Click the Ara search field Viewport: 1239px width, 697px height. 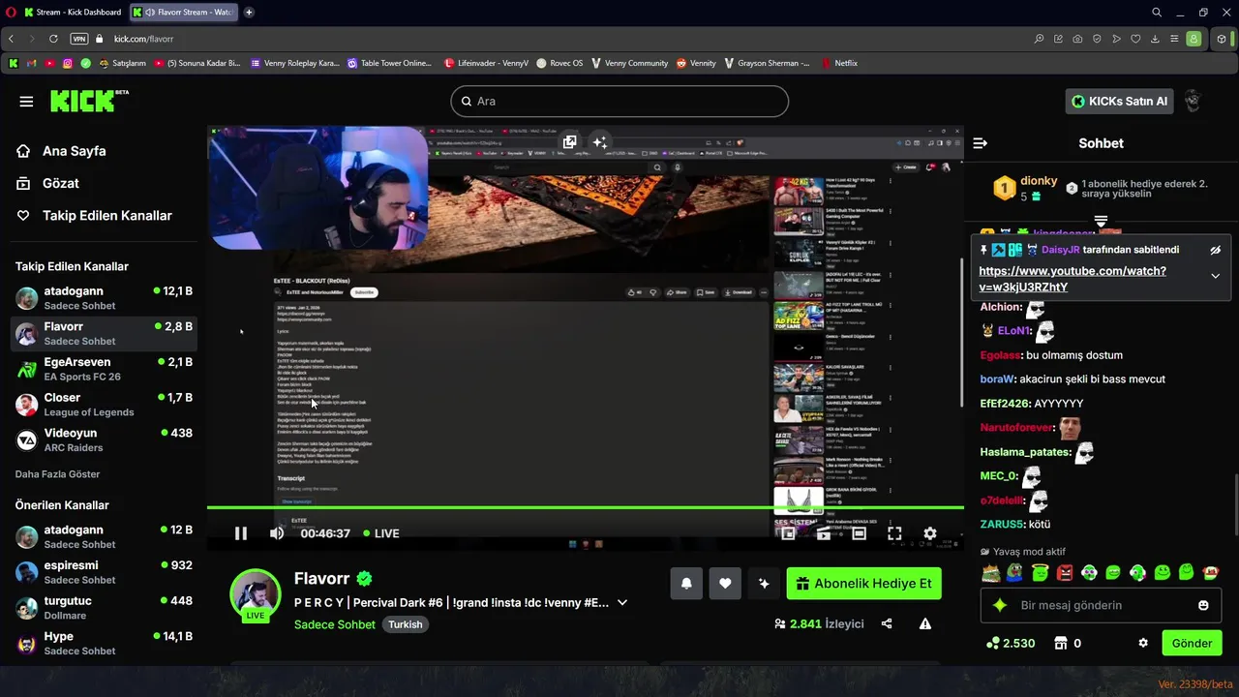pos(619,101)
